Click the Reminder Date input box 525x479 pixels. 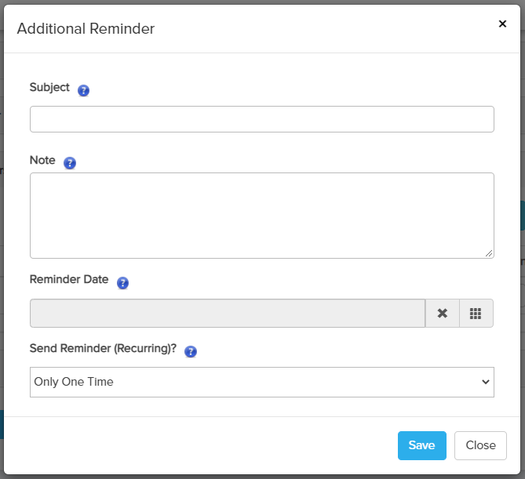pyautogui.click(x=228, y=314)
